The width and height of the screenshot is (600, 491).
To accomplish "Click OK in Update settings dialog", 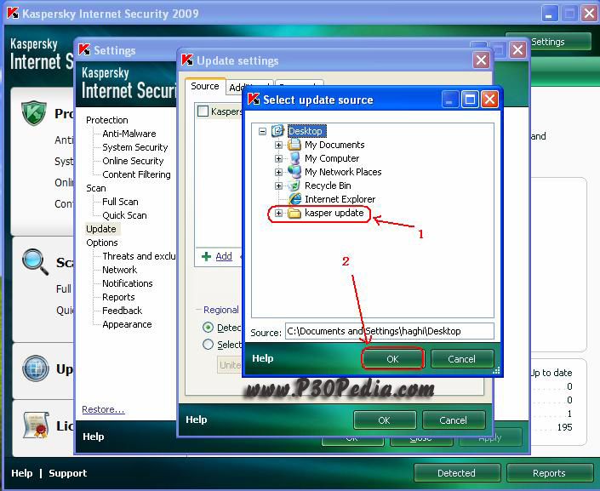I will pyautogui.click(x=384, y=420).
